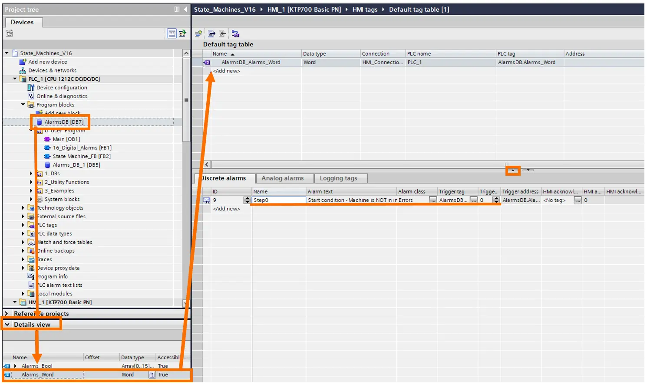The height and width of the screenshot is (384, 647).
Task: Click the tag table export toolbar icon
Action: 211,33
